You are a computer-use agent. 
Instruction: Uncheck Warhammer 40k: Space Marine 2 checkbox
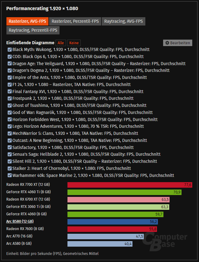coord(10,175)
